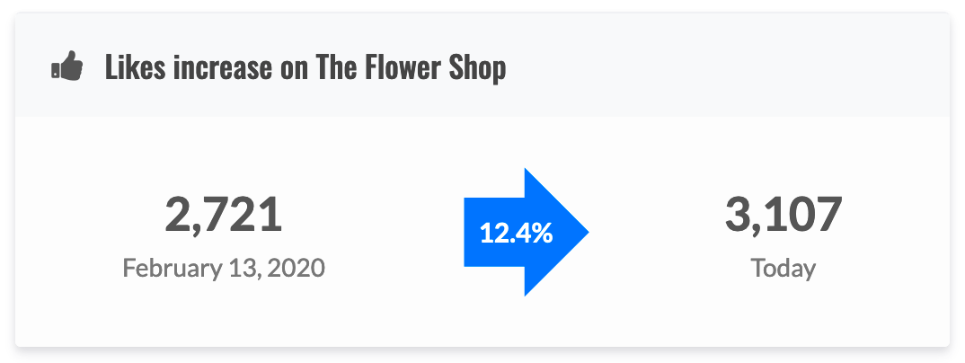Image resolution: width=965 pixels, height=363 pixels.
Task: Click the word on in the title
Action: [294, 70]
